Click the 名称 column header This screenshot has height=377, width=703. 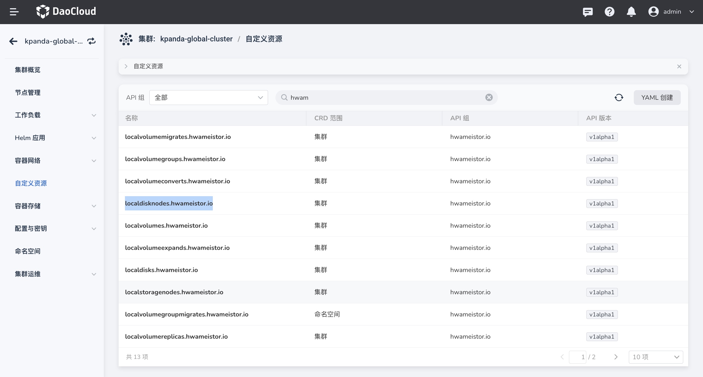pos(131,118)
